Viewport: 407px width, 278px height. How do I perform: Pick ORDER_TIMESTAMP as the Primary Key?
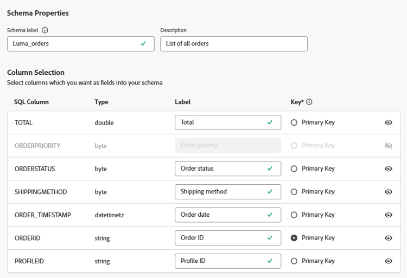pyautogui.click(x=294, y=215)
